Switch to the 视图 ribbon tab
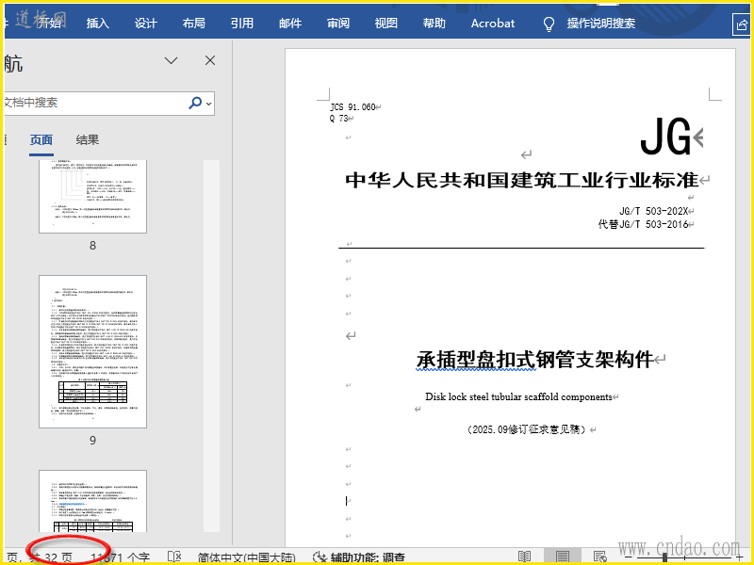This screenshot has width=754, height=565. [386, 23]
